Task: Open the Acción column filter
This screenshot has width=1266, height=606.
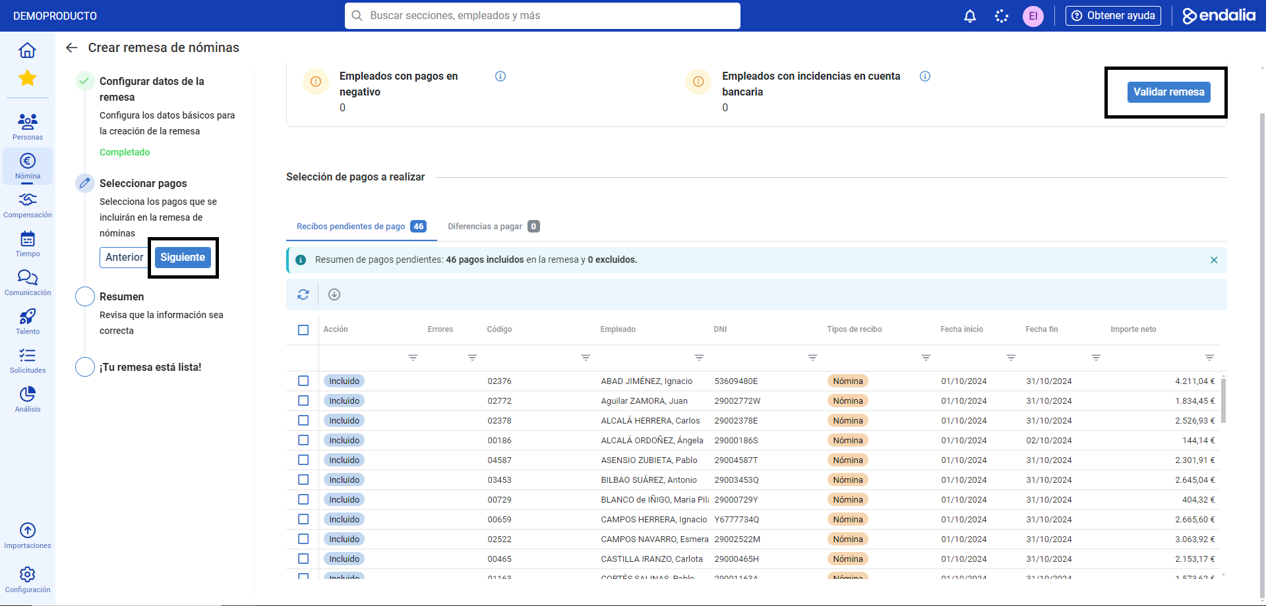Action: (413, 358)
